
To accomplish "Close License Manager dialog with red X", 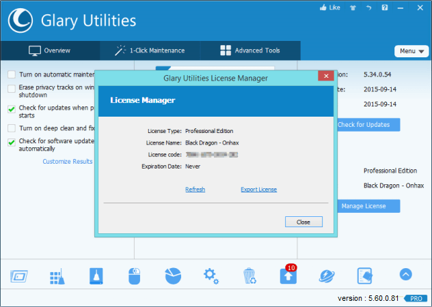I will (x=326, y=76).
